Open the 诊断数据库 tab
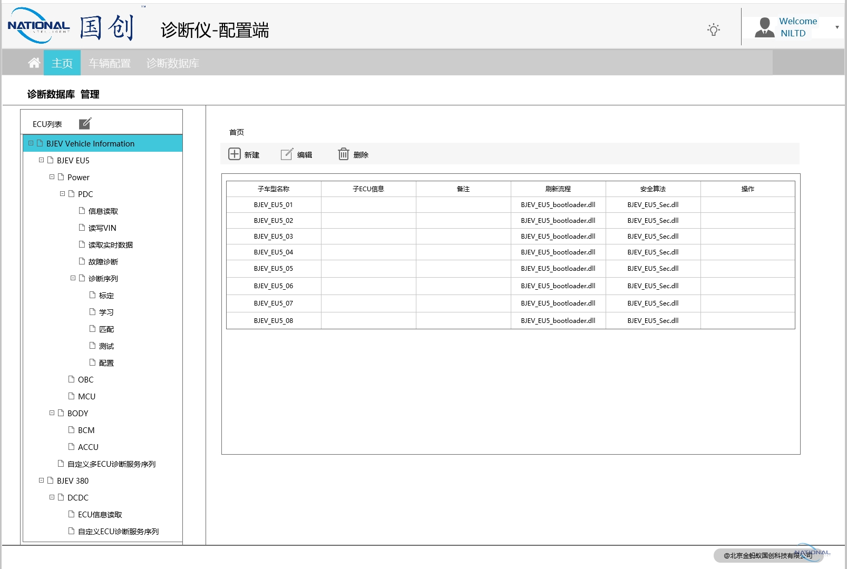The width and height of the screenshot is (847, 569). [x=172, y=63]
